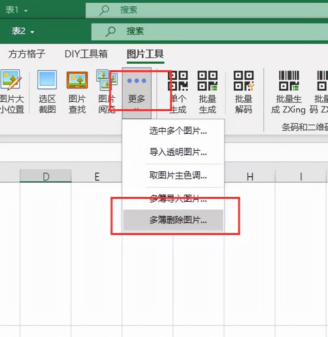328x337 pixels.
Task: Select column H header
Action: click(250, 176)
